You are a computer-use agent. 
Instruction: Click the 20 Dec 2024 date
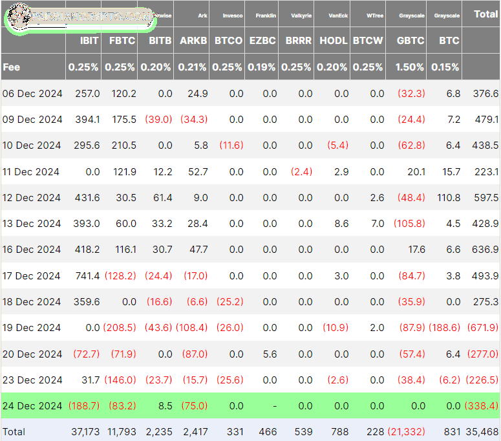tap(32, 354)
